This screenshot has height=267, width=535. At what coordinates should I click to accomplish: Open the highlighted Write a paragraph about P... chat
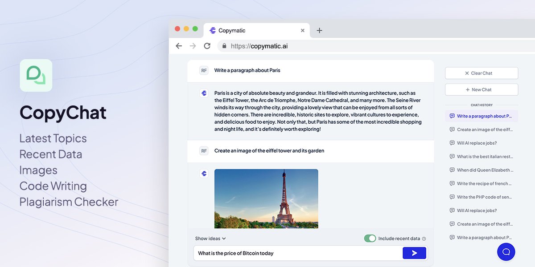tap(481, 116)
